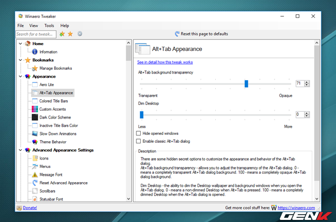Click right panel scroll up arrow
The height and width of the screenshot is (222, 336).
coord(317,43)
